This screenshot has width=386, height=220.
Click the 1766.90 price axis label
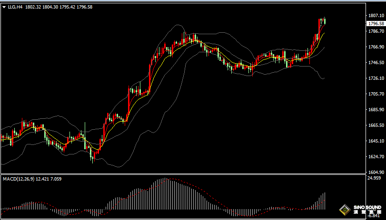pos(376,47)
